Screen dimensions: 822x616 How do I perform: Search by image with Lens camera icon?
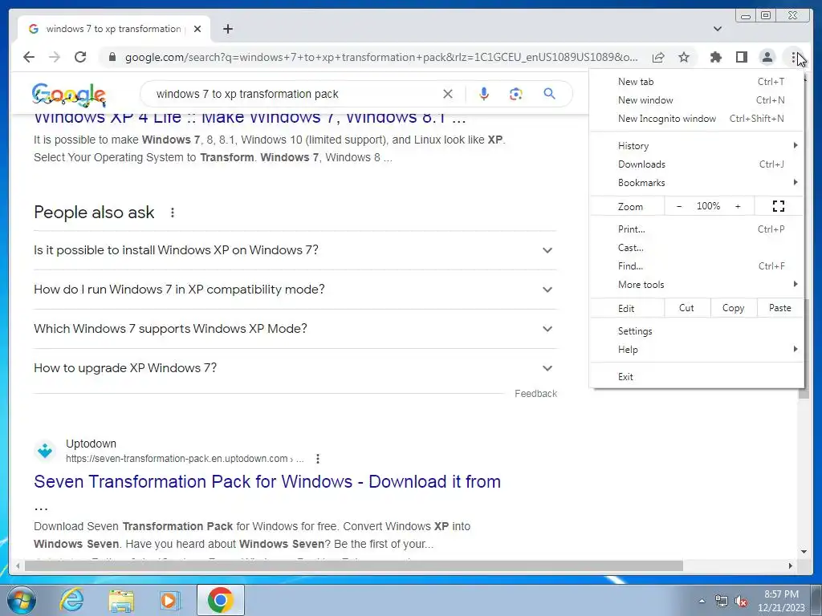(x=516, y=94)
